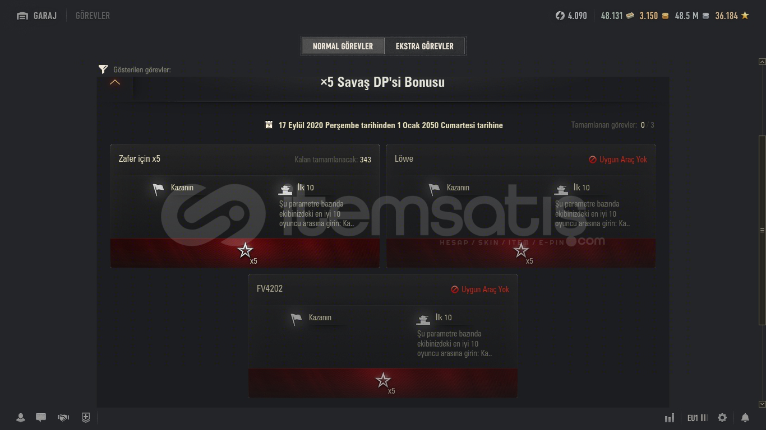
Task: Open the profile icon in bottom bar
Action: pos(21,418)
